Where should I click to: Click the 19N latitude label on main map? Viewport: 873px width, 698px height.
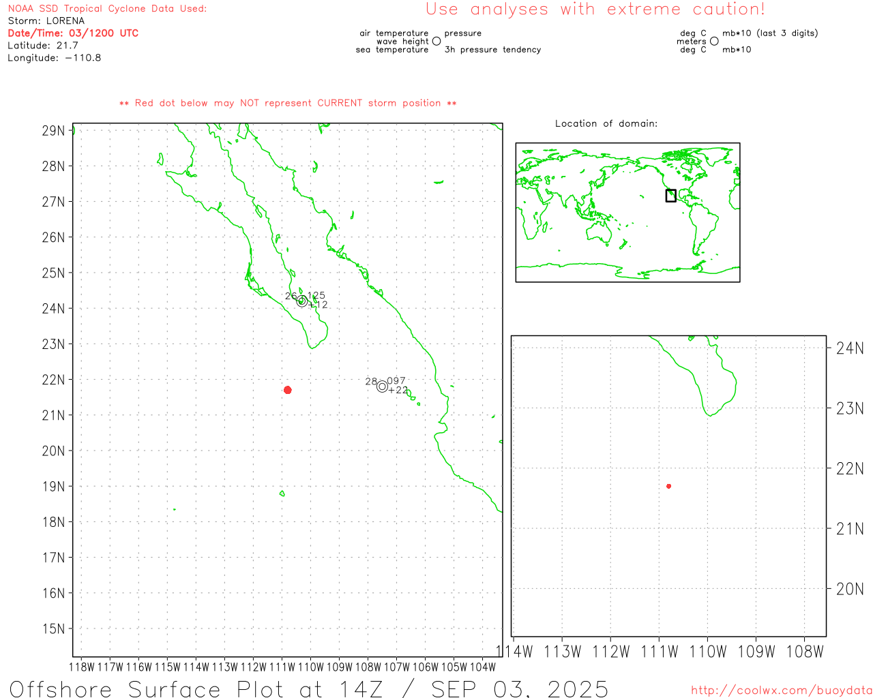point(53,487)
